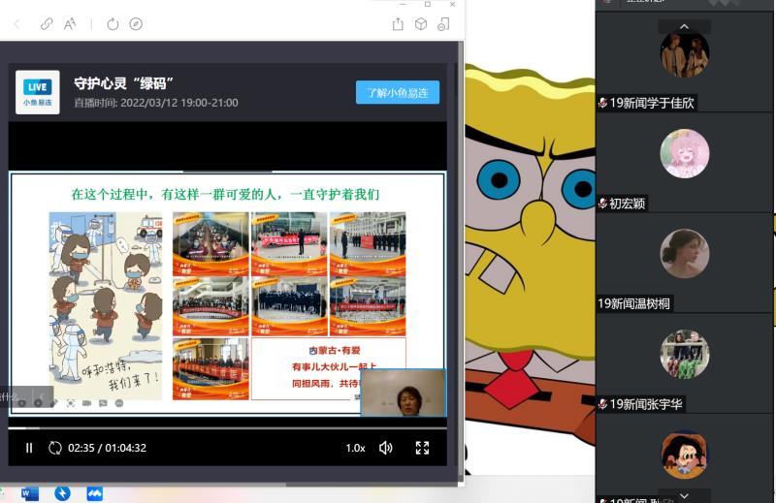This screenshot has height=503, width=776.
Task: Click the loop replay icon beside timestamp
Action: [x=55, y=448]
